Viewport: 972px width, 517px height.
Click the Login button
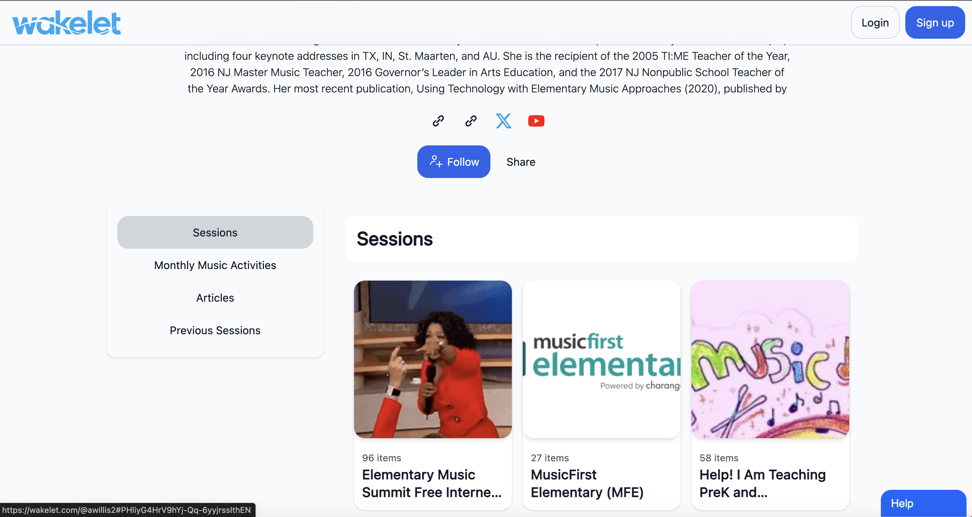tap(875, 23)
